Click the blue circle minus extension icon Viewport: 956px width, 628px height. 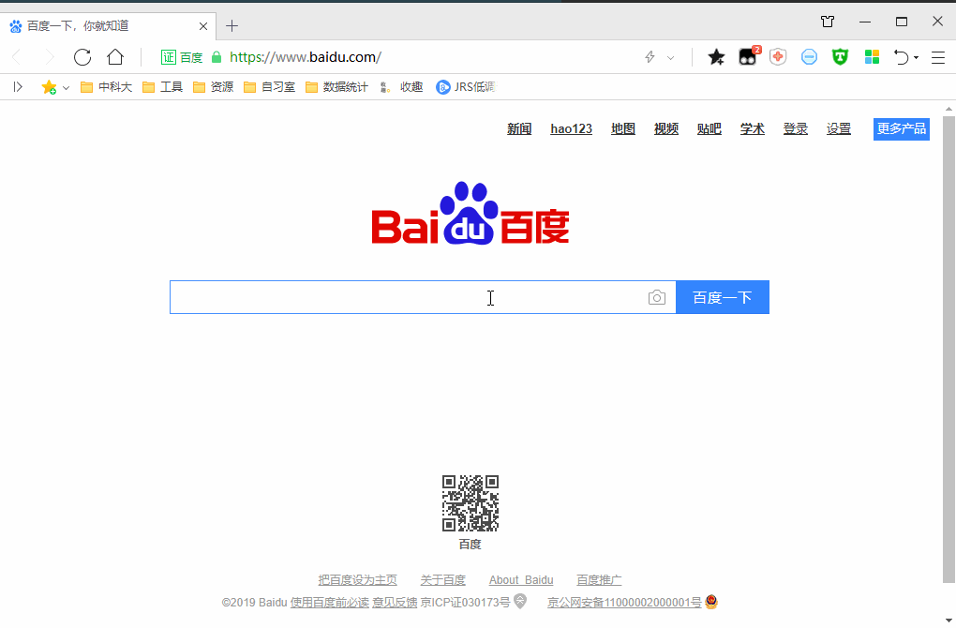click(809, 57)
